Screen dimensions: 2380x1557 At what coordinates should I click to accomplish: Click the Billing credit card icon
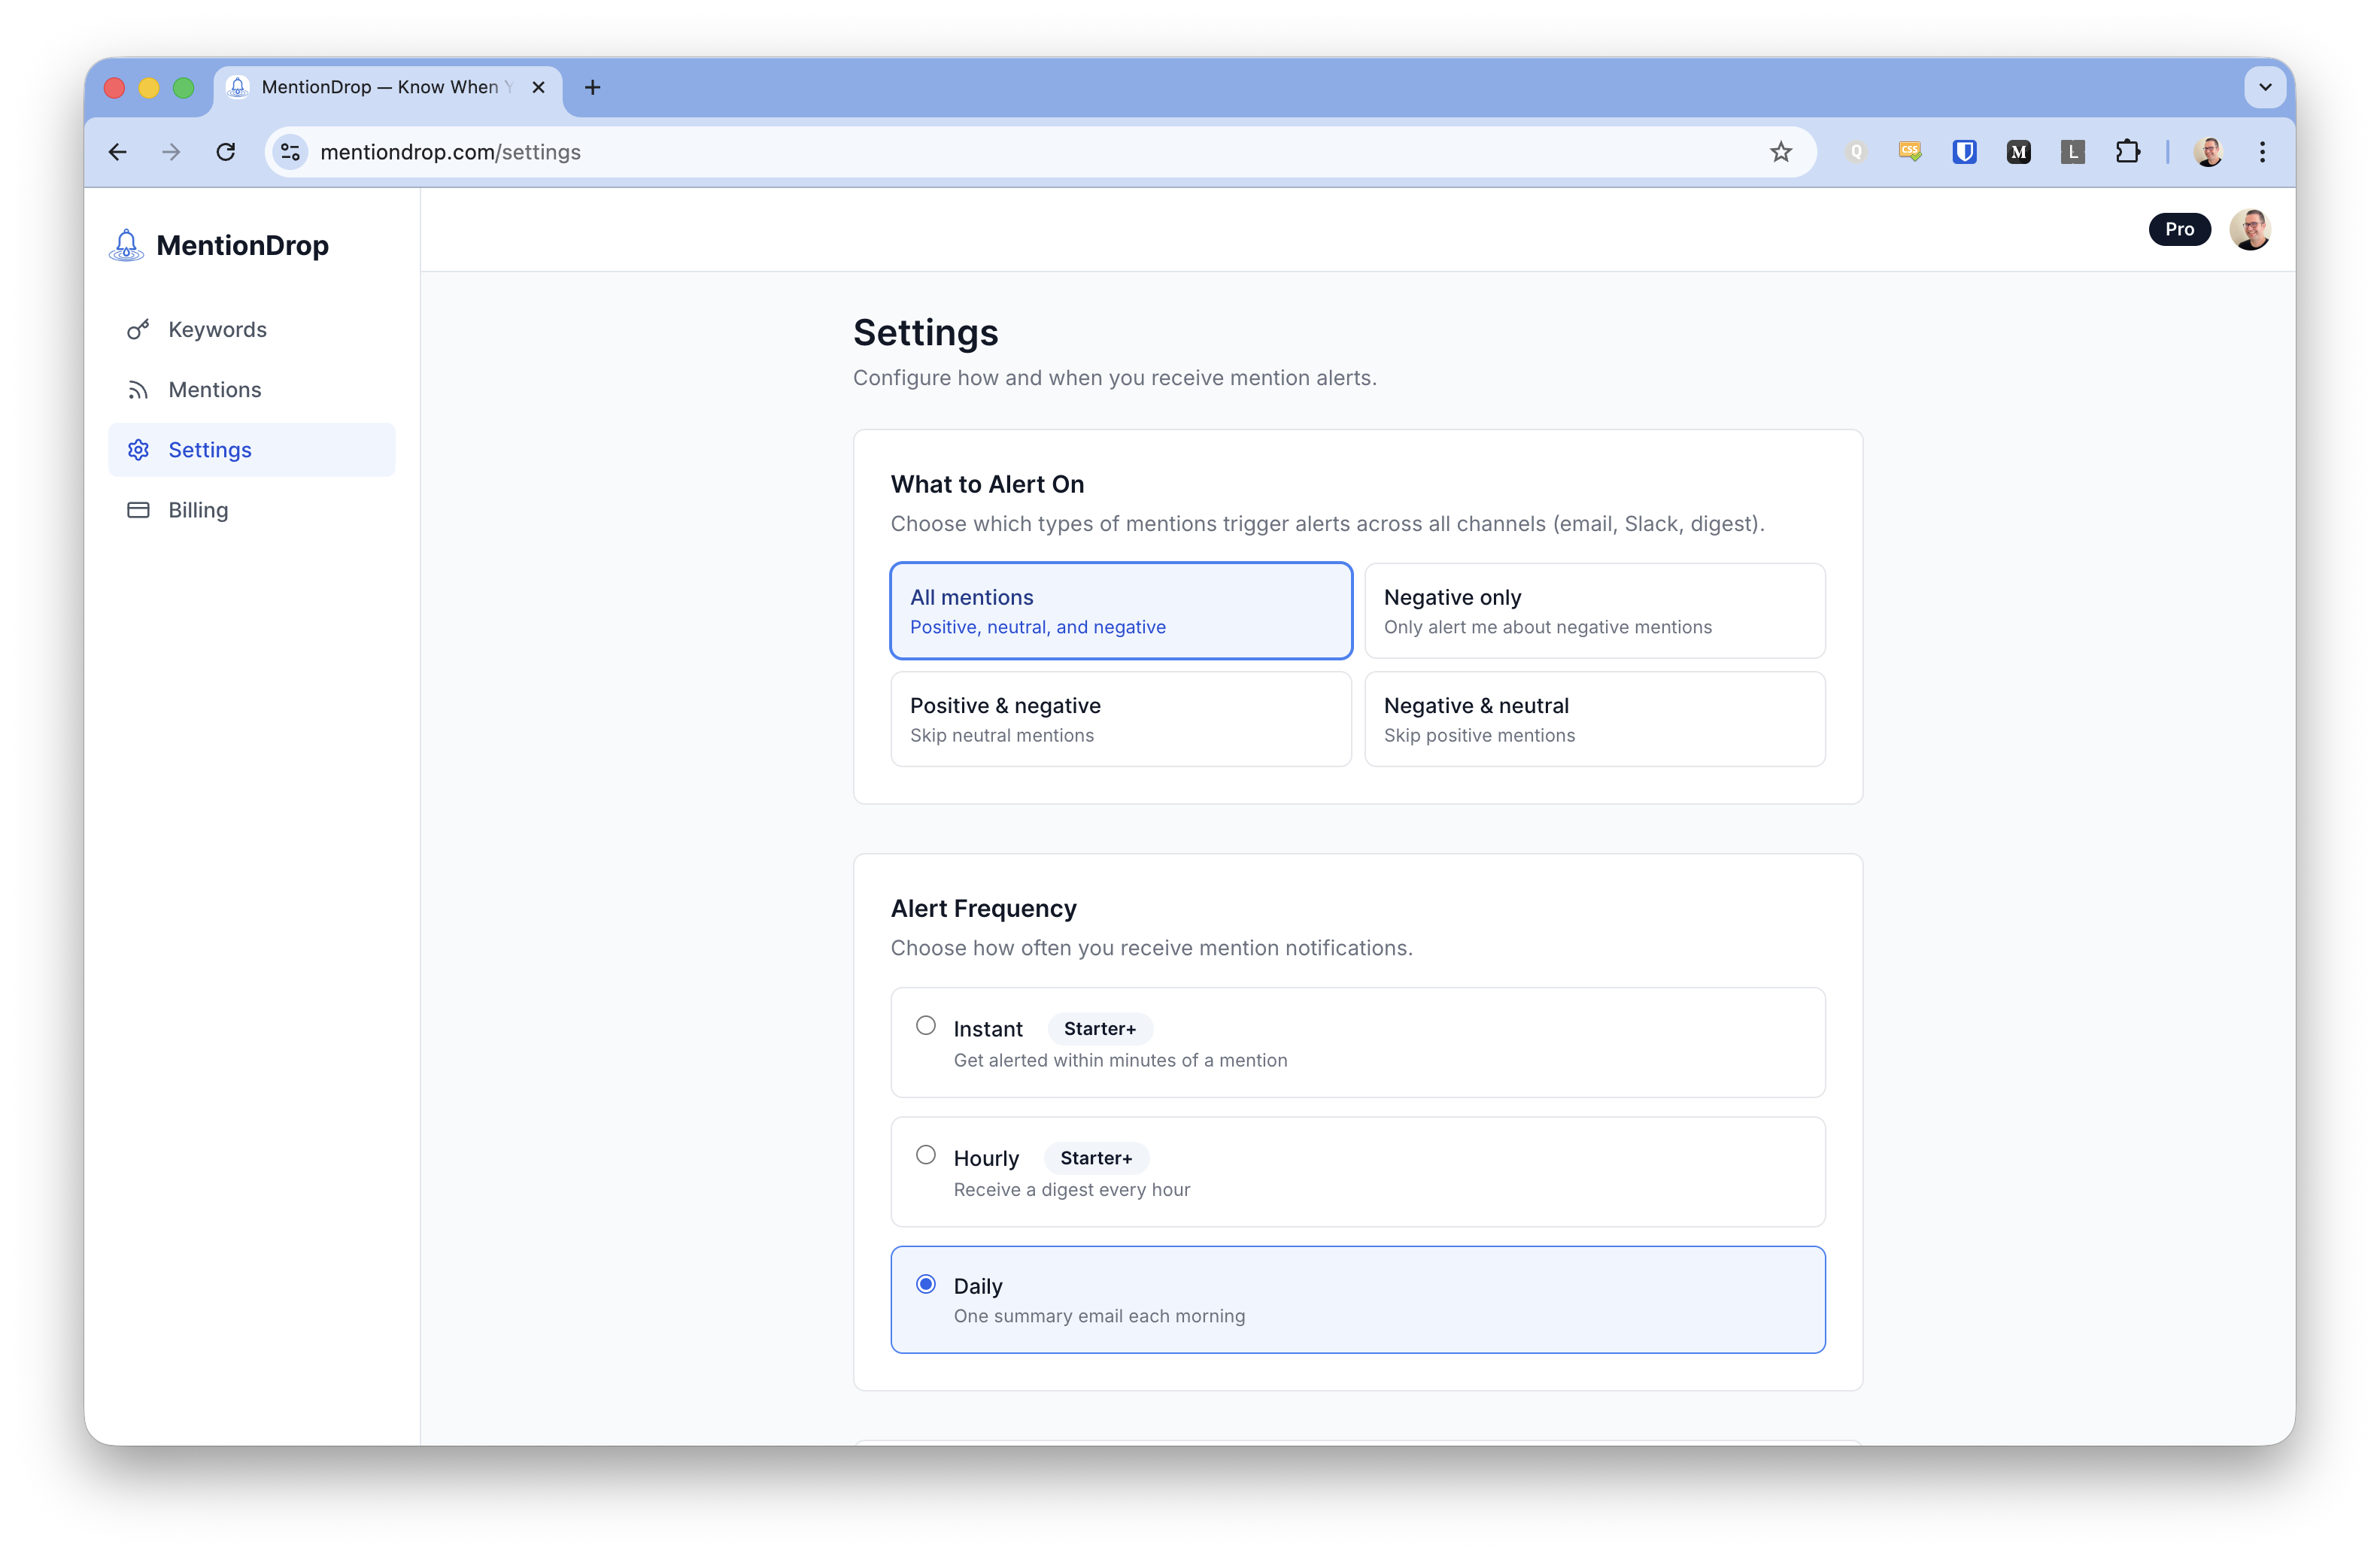tap(138, 510)
